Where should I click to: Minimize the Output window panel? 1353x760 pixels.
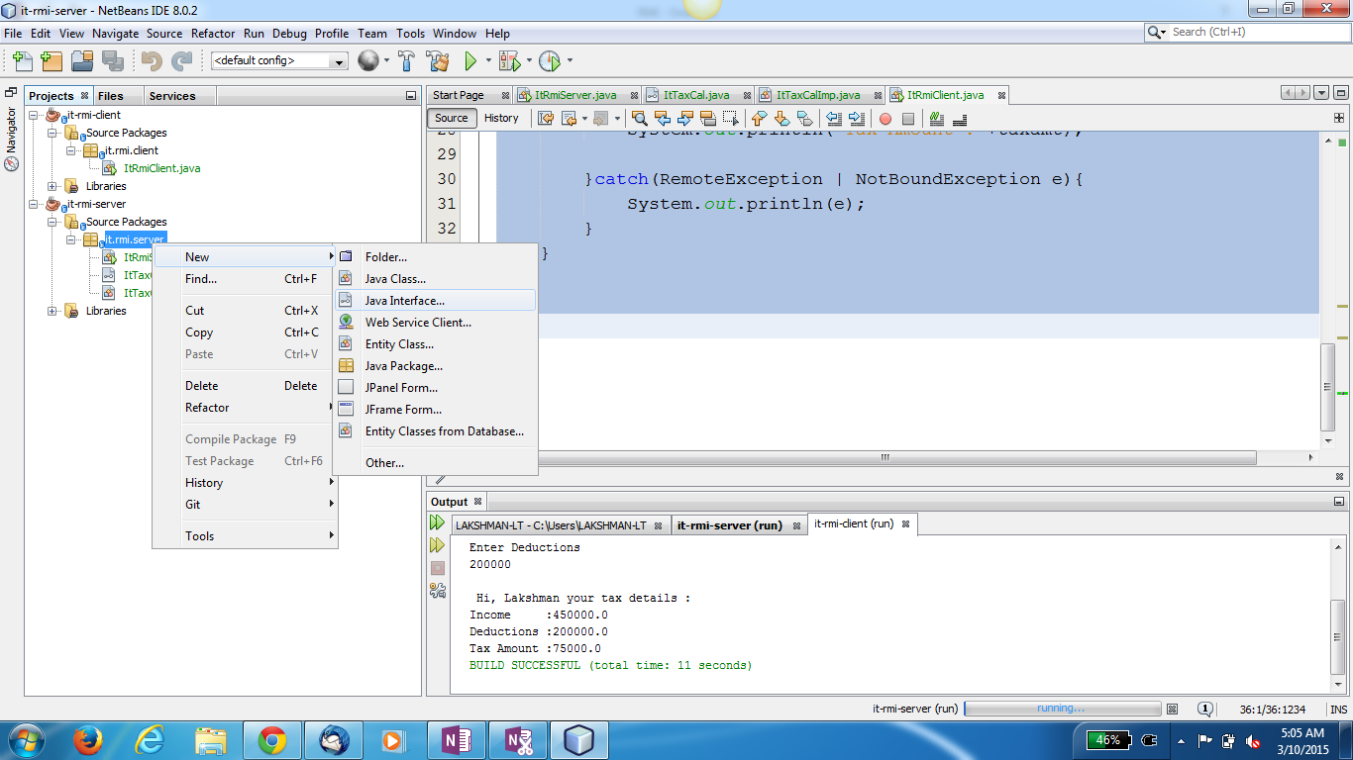(1339, 502)
